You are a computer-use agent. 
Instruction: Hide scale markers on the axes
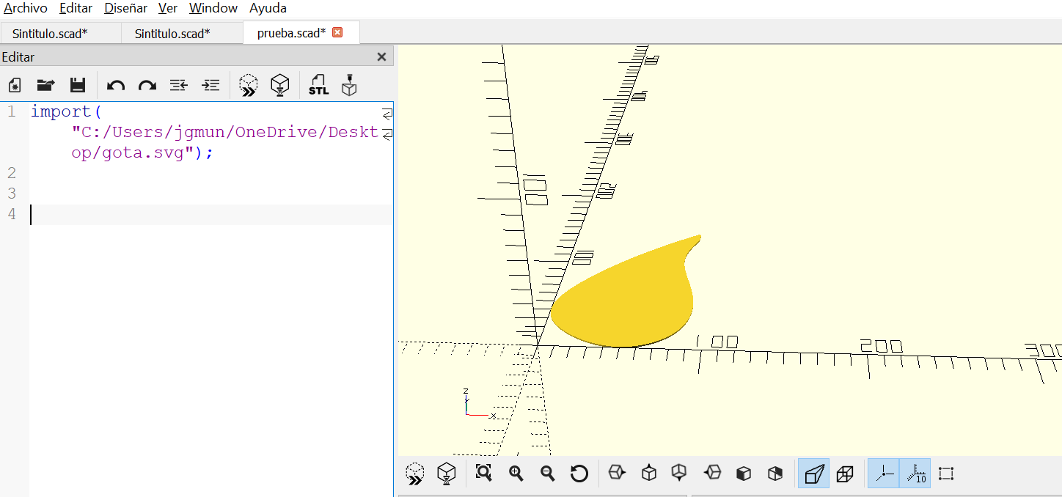915,474
